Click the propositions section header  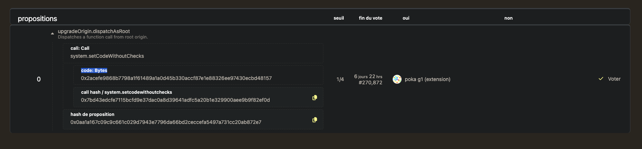tap(37, 19)
